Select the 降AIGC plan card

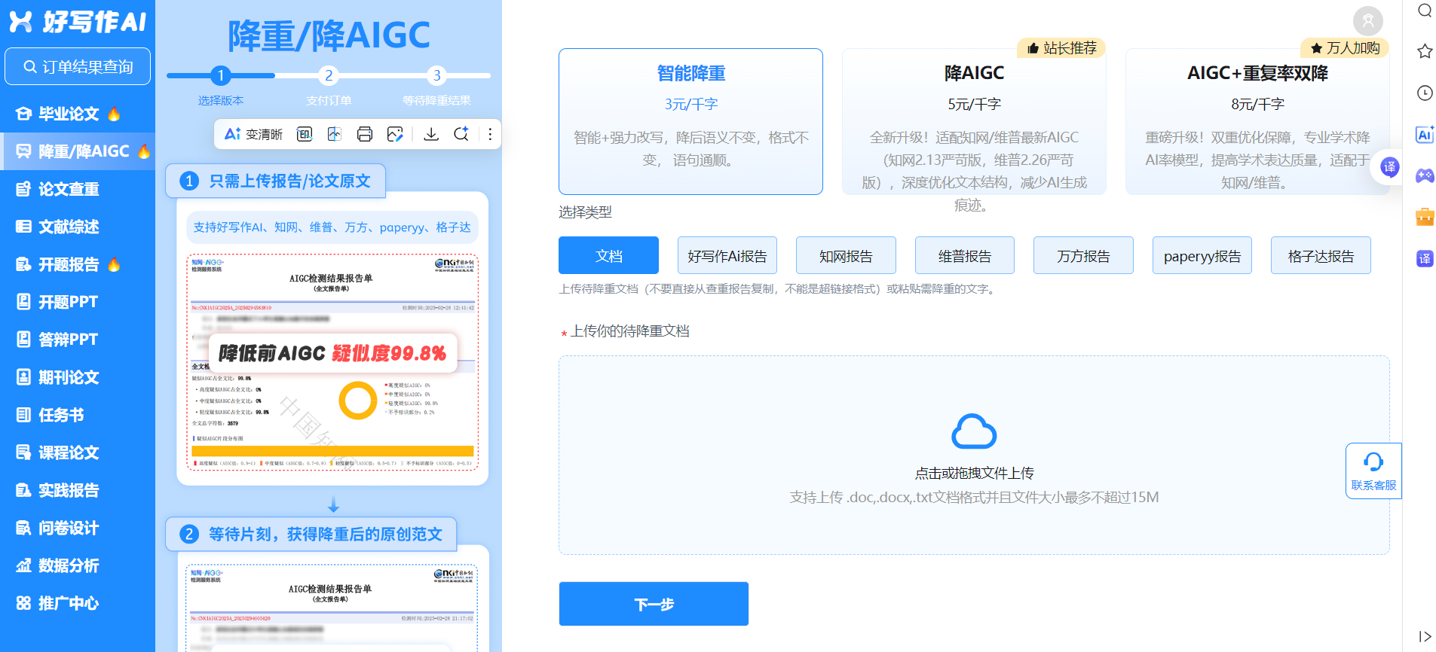pyautogui.click(x=974, y=121)
